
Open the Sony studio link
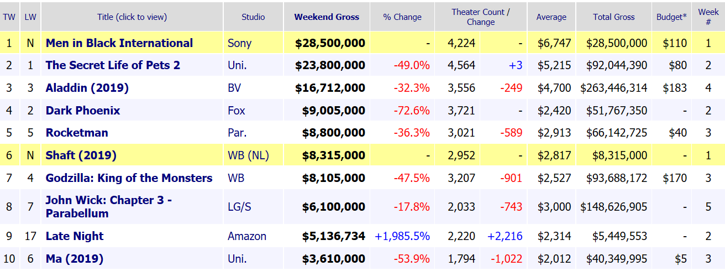point(239,43)
